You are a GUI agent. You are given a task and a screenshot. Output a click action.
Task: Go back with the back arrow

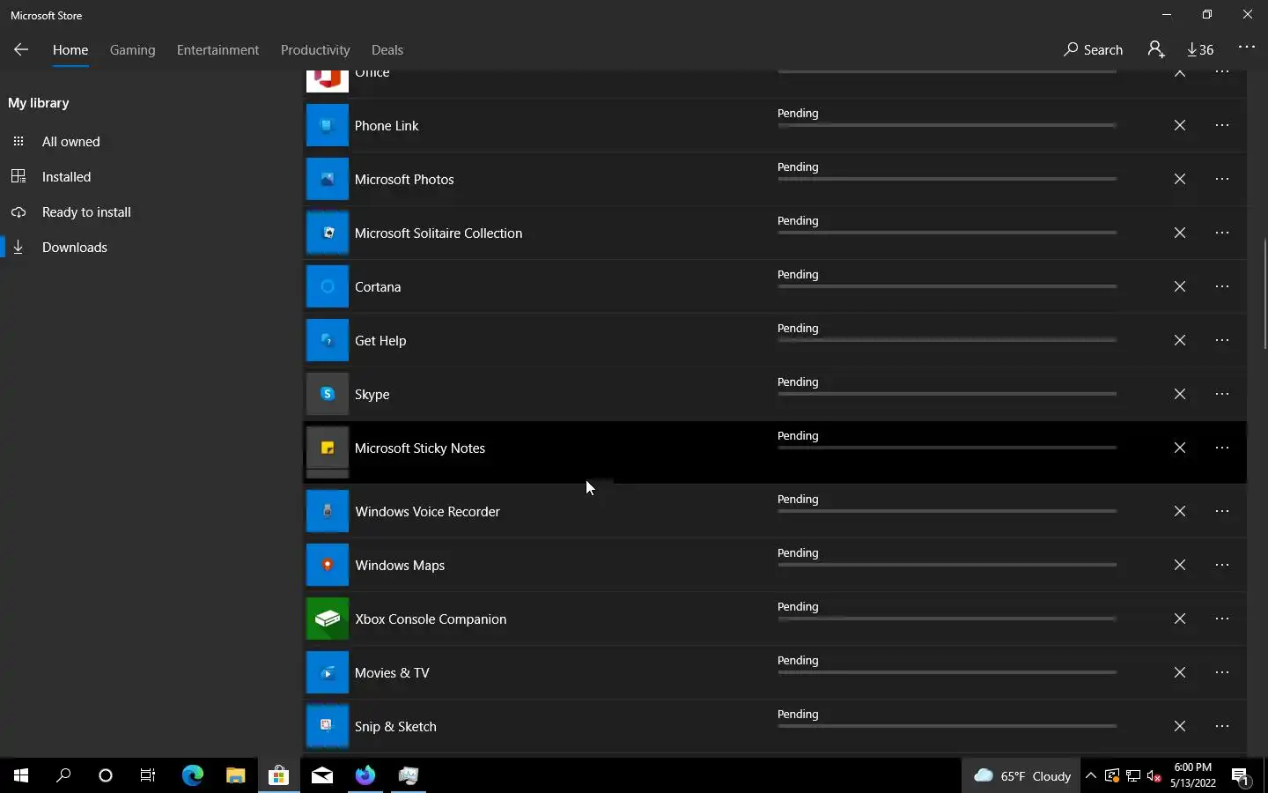21,49
